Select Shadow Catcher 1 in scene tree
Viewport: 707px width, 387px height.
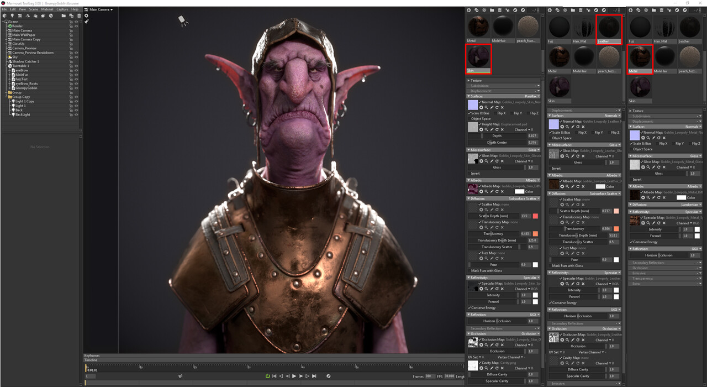coord(25,61)
